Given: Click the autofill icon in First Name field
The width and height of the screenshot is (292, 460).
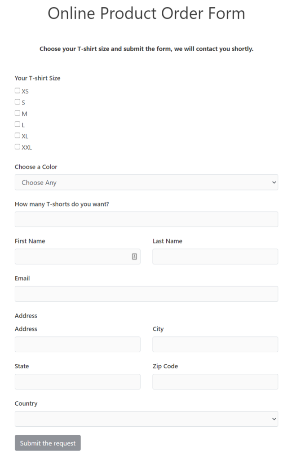Looking at the screenshot, I should pyautogui.click(x=134, y=256).
